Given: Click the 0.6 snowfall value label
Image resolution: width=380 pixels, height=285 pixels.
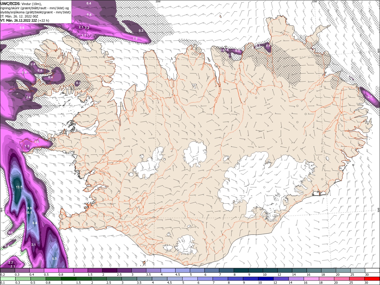Looking at the screenshot, I should point(22,28).
